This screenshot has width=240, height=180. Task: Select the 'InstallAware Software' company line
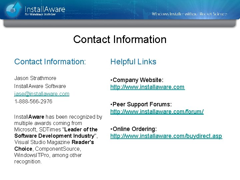40,86
